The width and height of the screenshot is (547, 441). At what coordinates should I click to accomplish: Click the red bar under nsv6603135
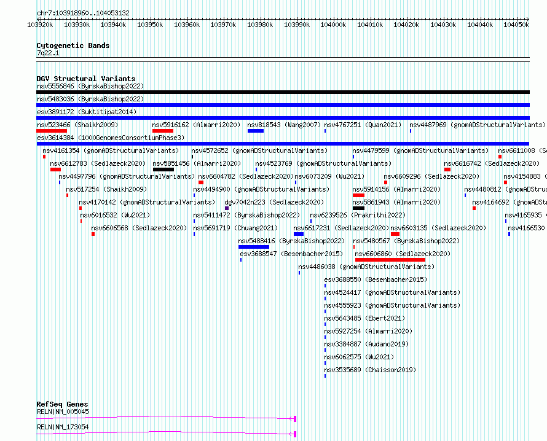point(395,234)
